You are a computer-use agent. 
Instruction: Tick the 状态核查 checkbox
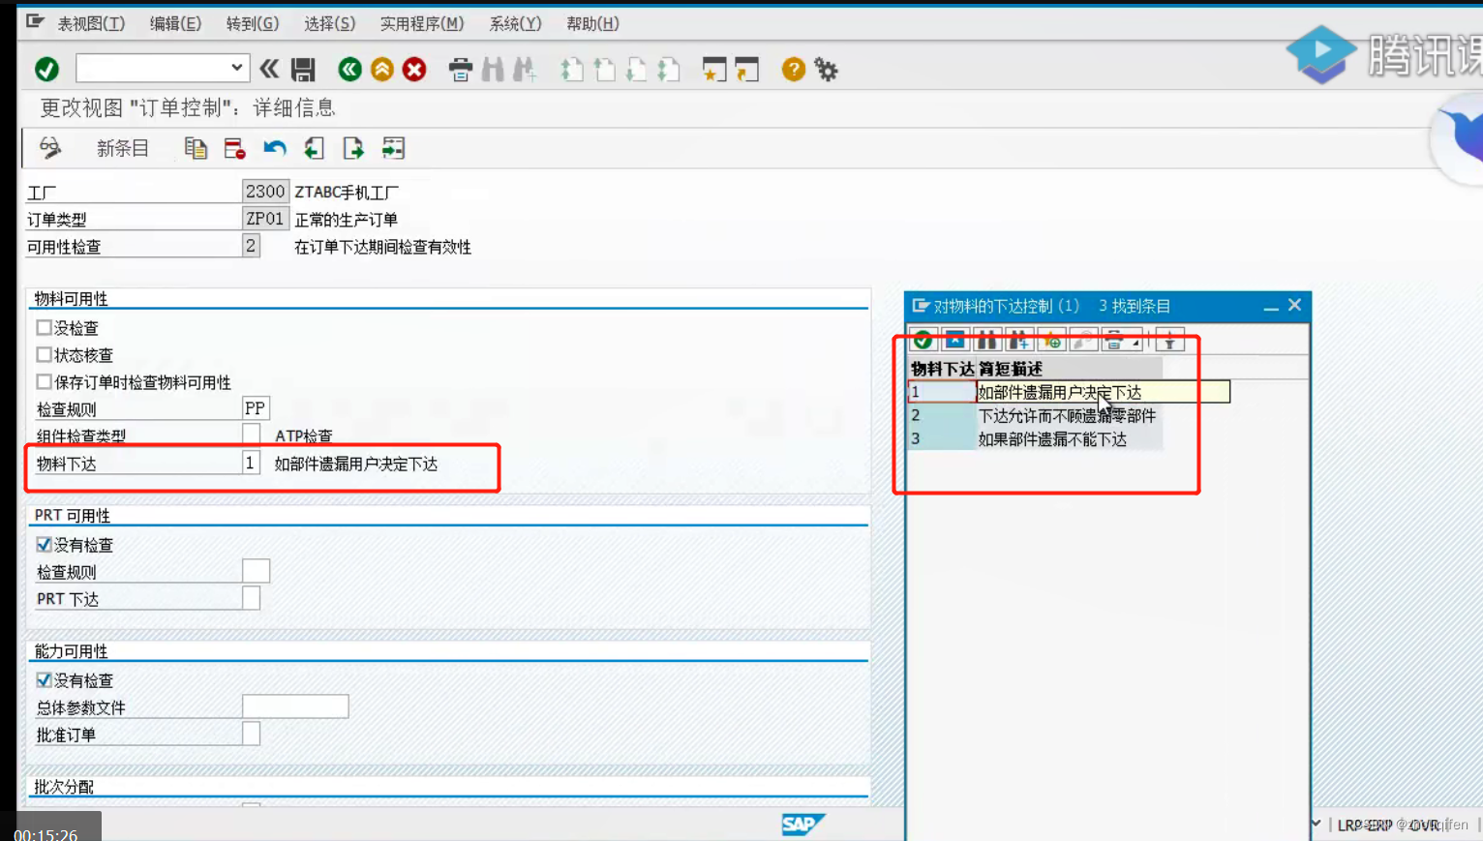(44, 355)
